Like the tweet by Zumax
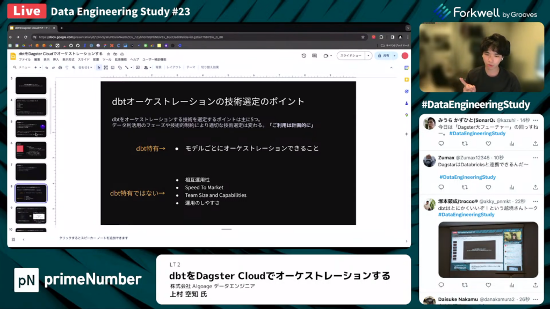Image resolution: width=550 pixels, height=309 pixels. tap(488, 187)
